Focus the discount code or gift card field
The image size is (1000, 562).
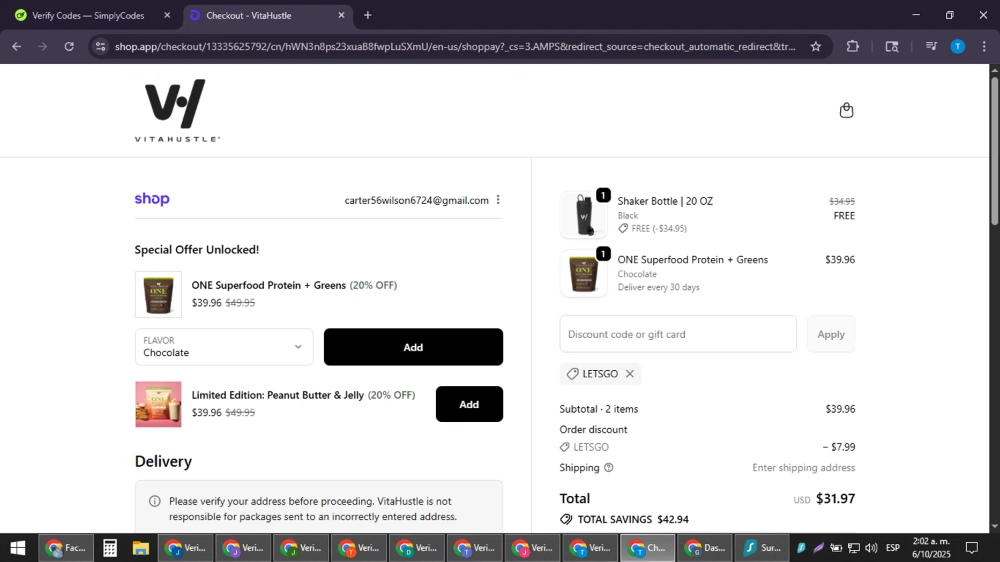tap(678, 334)
